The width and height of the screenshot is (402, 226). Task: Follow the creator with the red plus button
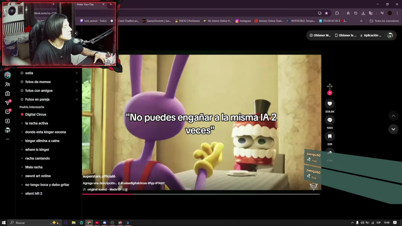tap(330, 93)
